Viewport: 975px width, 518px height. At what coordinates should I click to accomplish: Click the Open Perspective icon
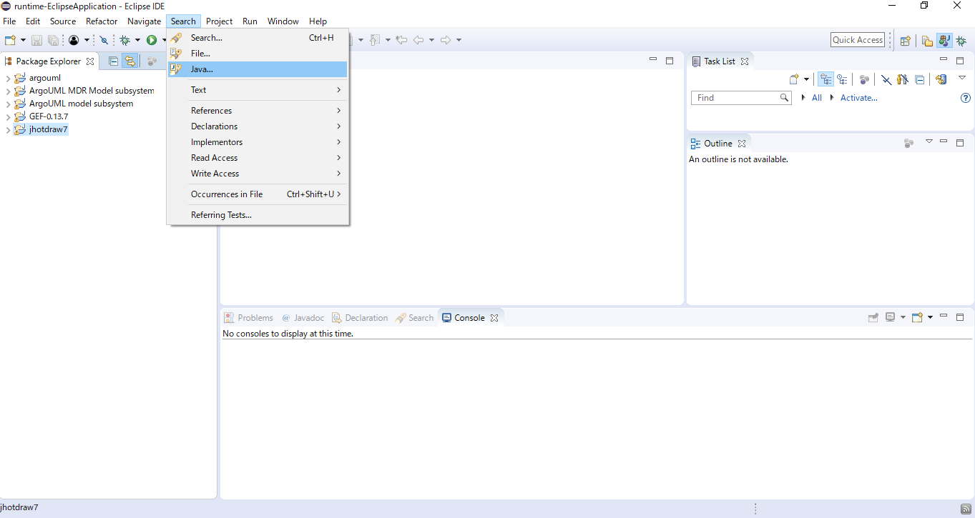pos(905,41)
